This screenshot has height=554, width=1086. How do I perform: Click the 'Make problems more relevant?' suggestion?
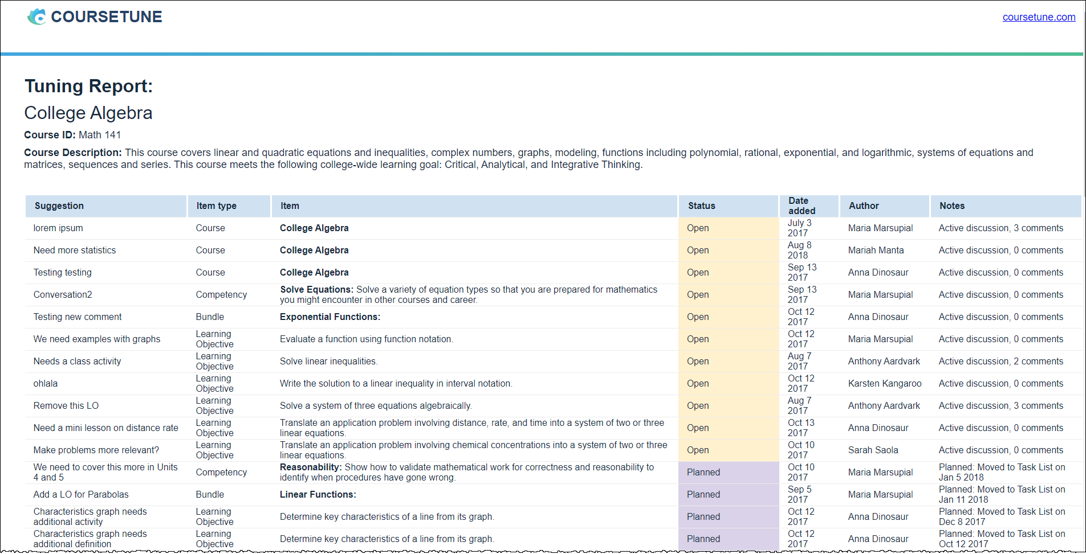pyautogui.click(x=96, y=450)
